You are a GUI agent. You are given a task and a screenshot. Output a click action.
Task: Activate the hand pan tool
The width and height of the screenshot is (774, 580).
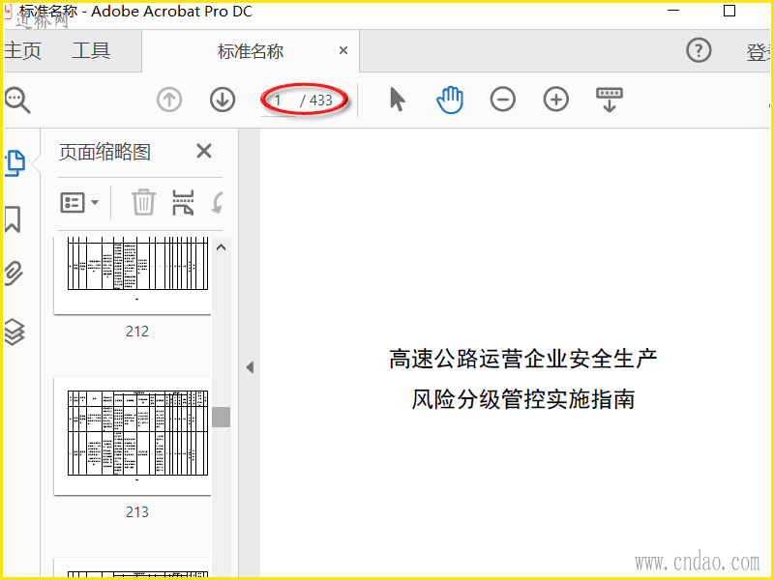point(450,100)
